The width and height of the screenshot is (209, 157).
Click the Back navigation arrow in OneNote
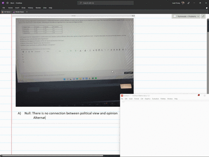click(x=7, y=3)
